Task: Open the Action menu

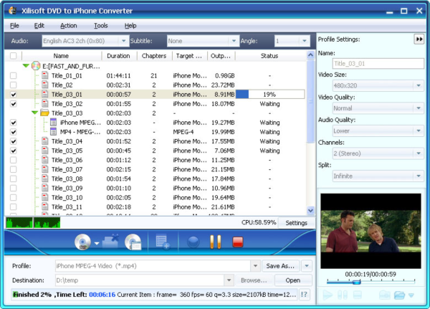Action: click(x=69, y=25)
